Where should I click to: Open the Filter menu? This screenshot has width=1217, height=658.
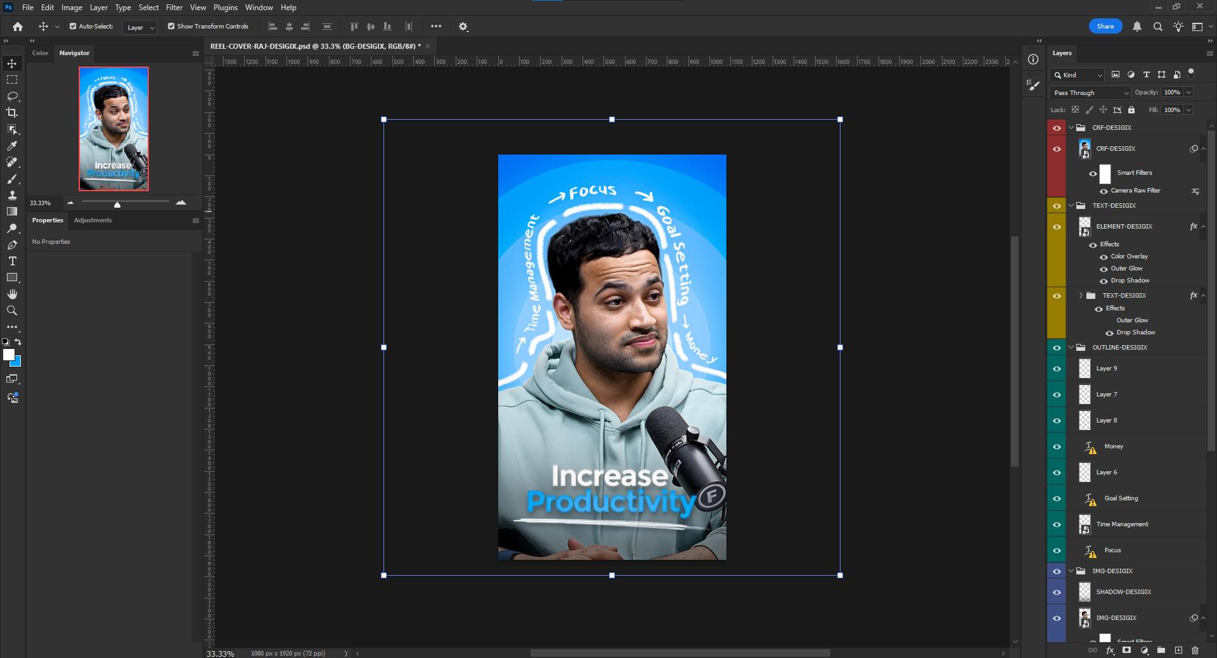pos(174,7)
